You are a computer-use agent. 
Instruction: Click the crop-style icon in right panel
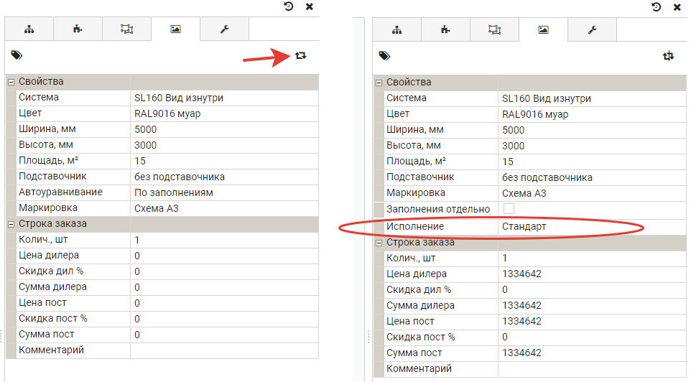click(669, 56)
